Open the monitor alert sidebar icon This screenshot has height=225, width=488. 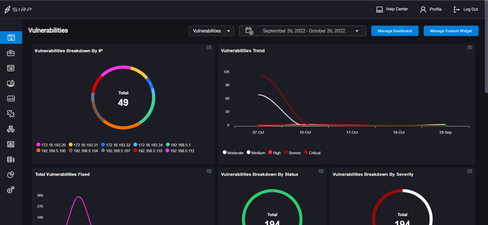click(x=11, y=83)
